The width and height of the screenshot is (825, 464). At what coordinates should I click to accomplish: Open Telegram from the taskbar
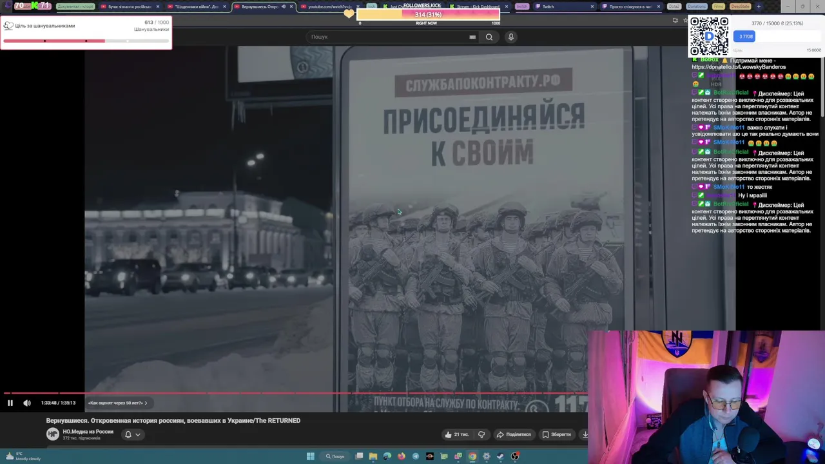tap(416, 456)
